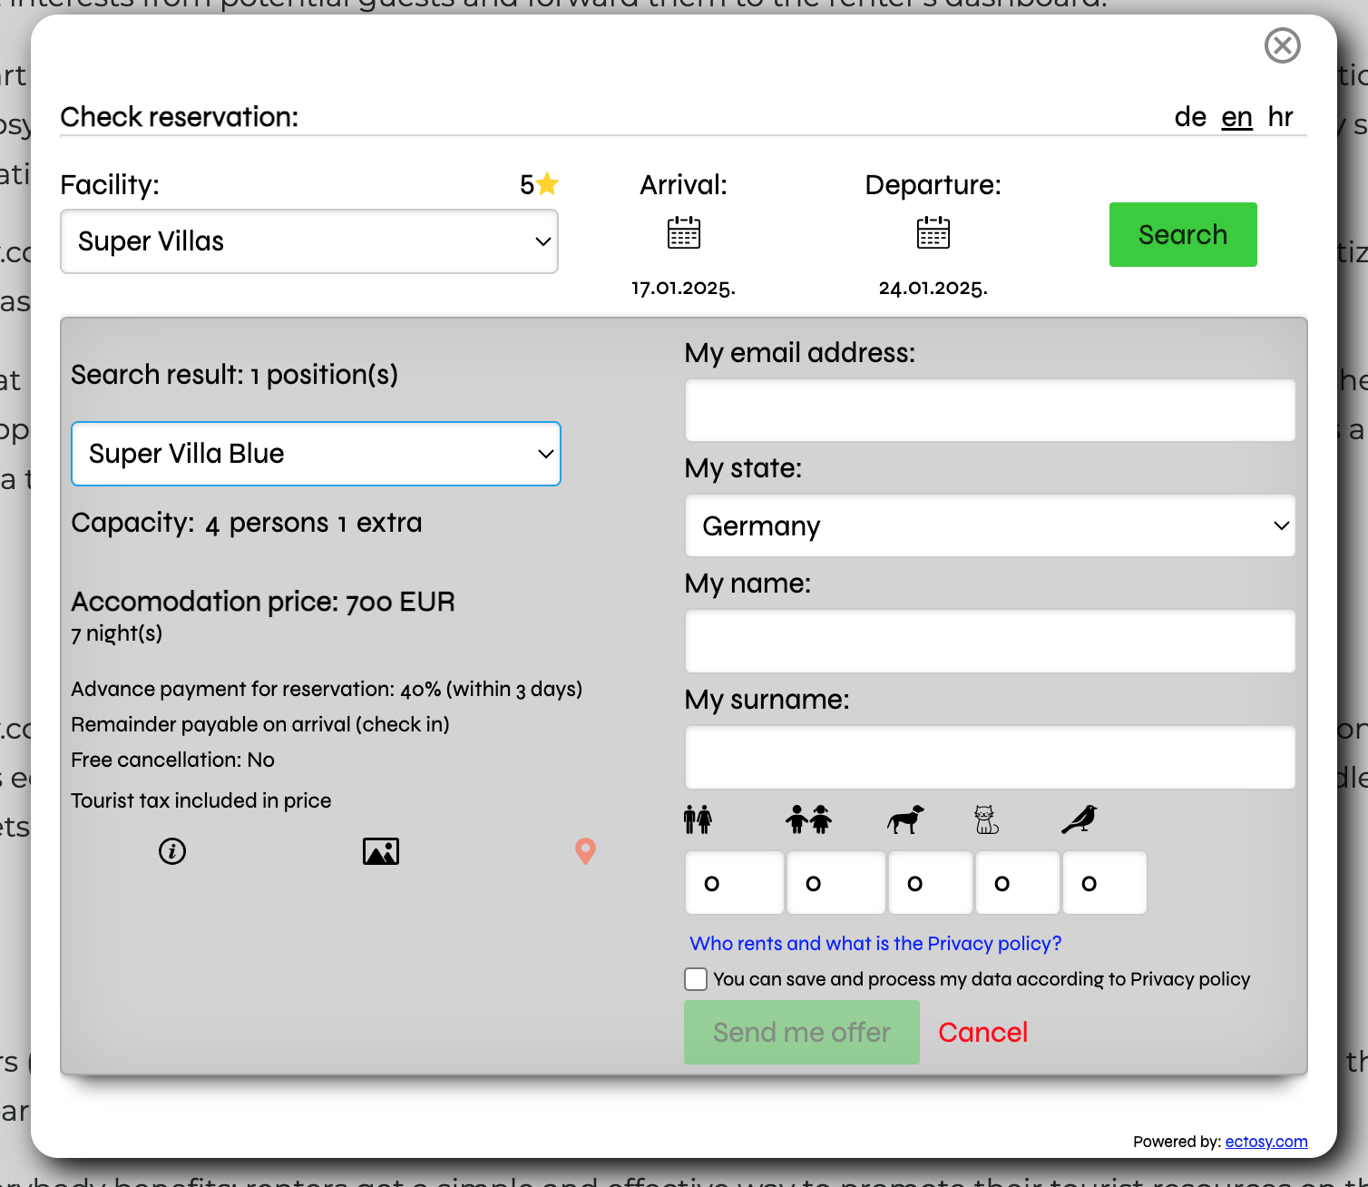1368x1187 pixels.
Task: Click the adults count number field
Action: 734,883
